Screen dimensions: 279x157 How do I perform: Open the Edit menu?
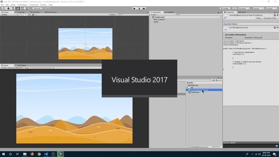(7, 5)
